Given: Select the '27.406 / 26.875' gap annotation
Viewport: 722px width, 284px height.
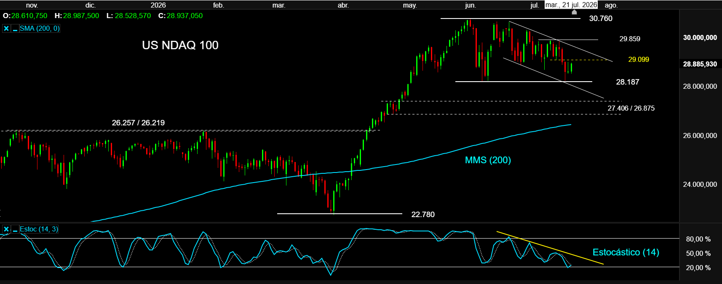Looking at the screenshot, I should coord(631,108).
